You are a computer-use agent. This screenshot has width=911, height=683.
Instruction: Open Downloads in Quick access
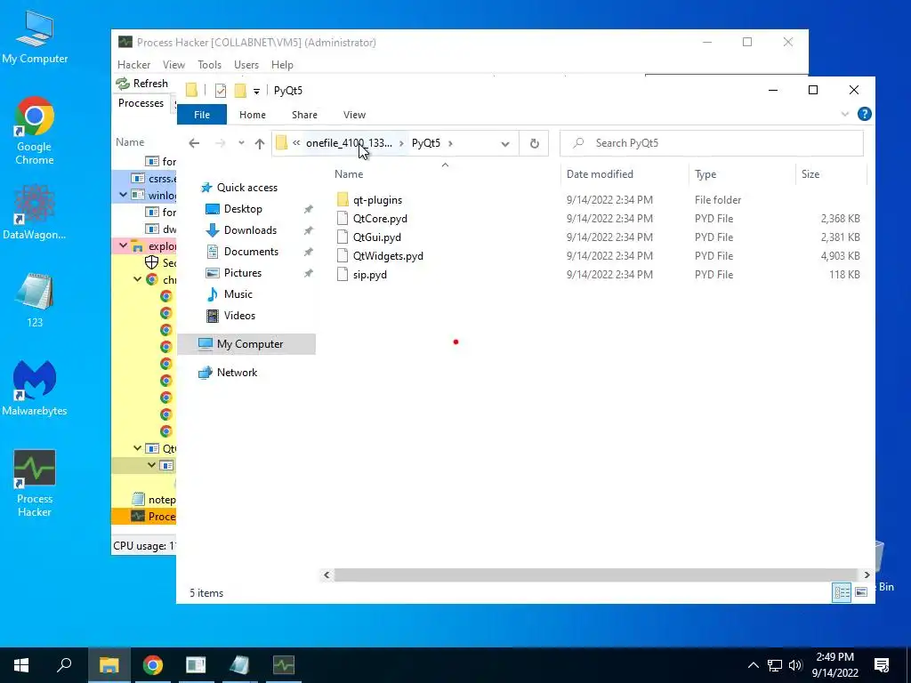(x=250, y=230)
